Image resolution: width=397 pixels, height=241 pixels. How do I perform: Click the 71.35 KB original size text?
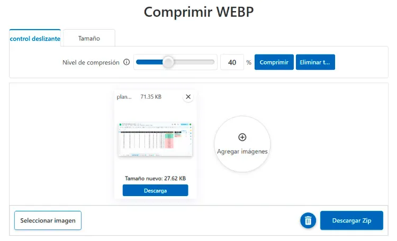(x=151, y=97)
